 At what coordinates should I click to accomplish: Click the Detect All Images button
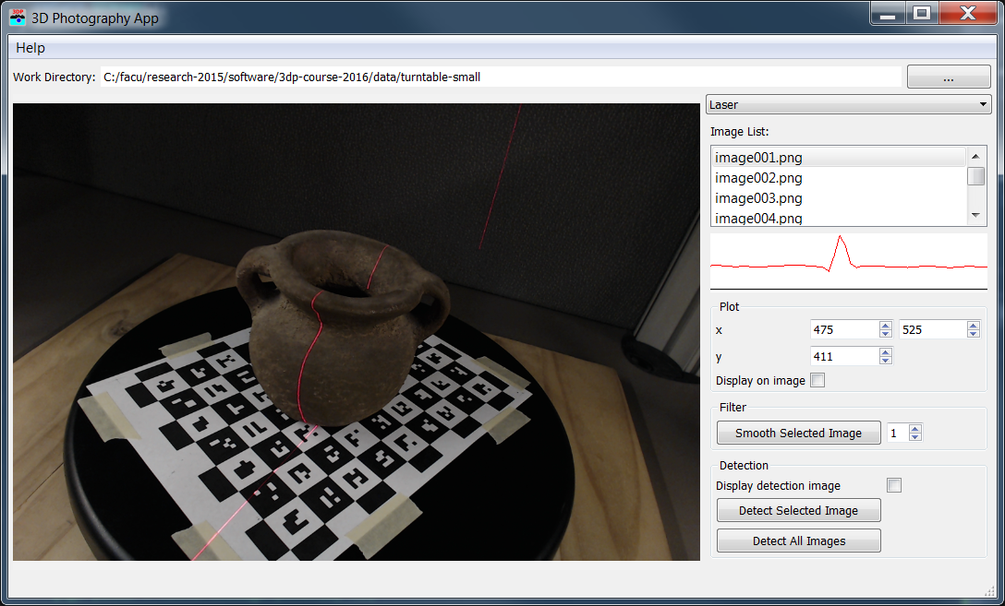click(x=799, y=541)
